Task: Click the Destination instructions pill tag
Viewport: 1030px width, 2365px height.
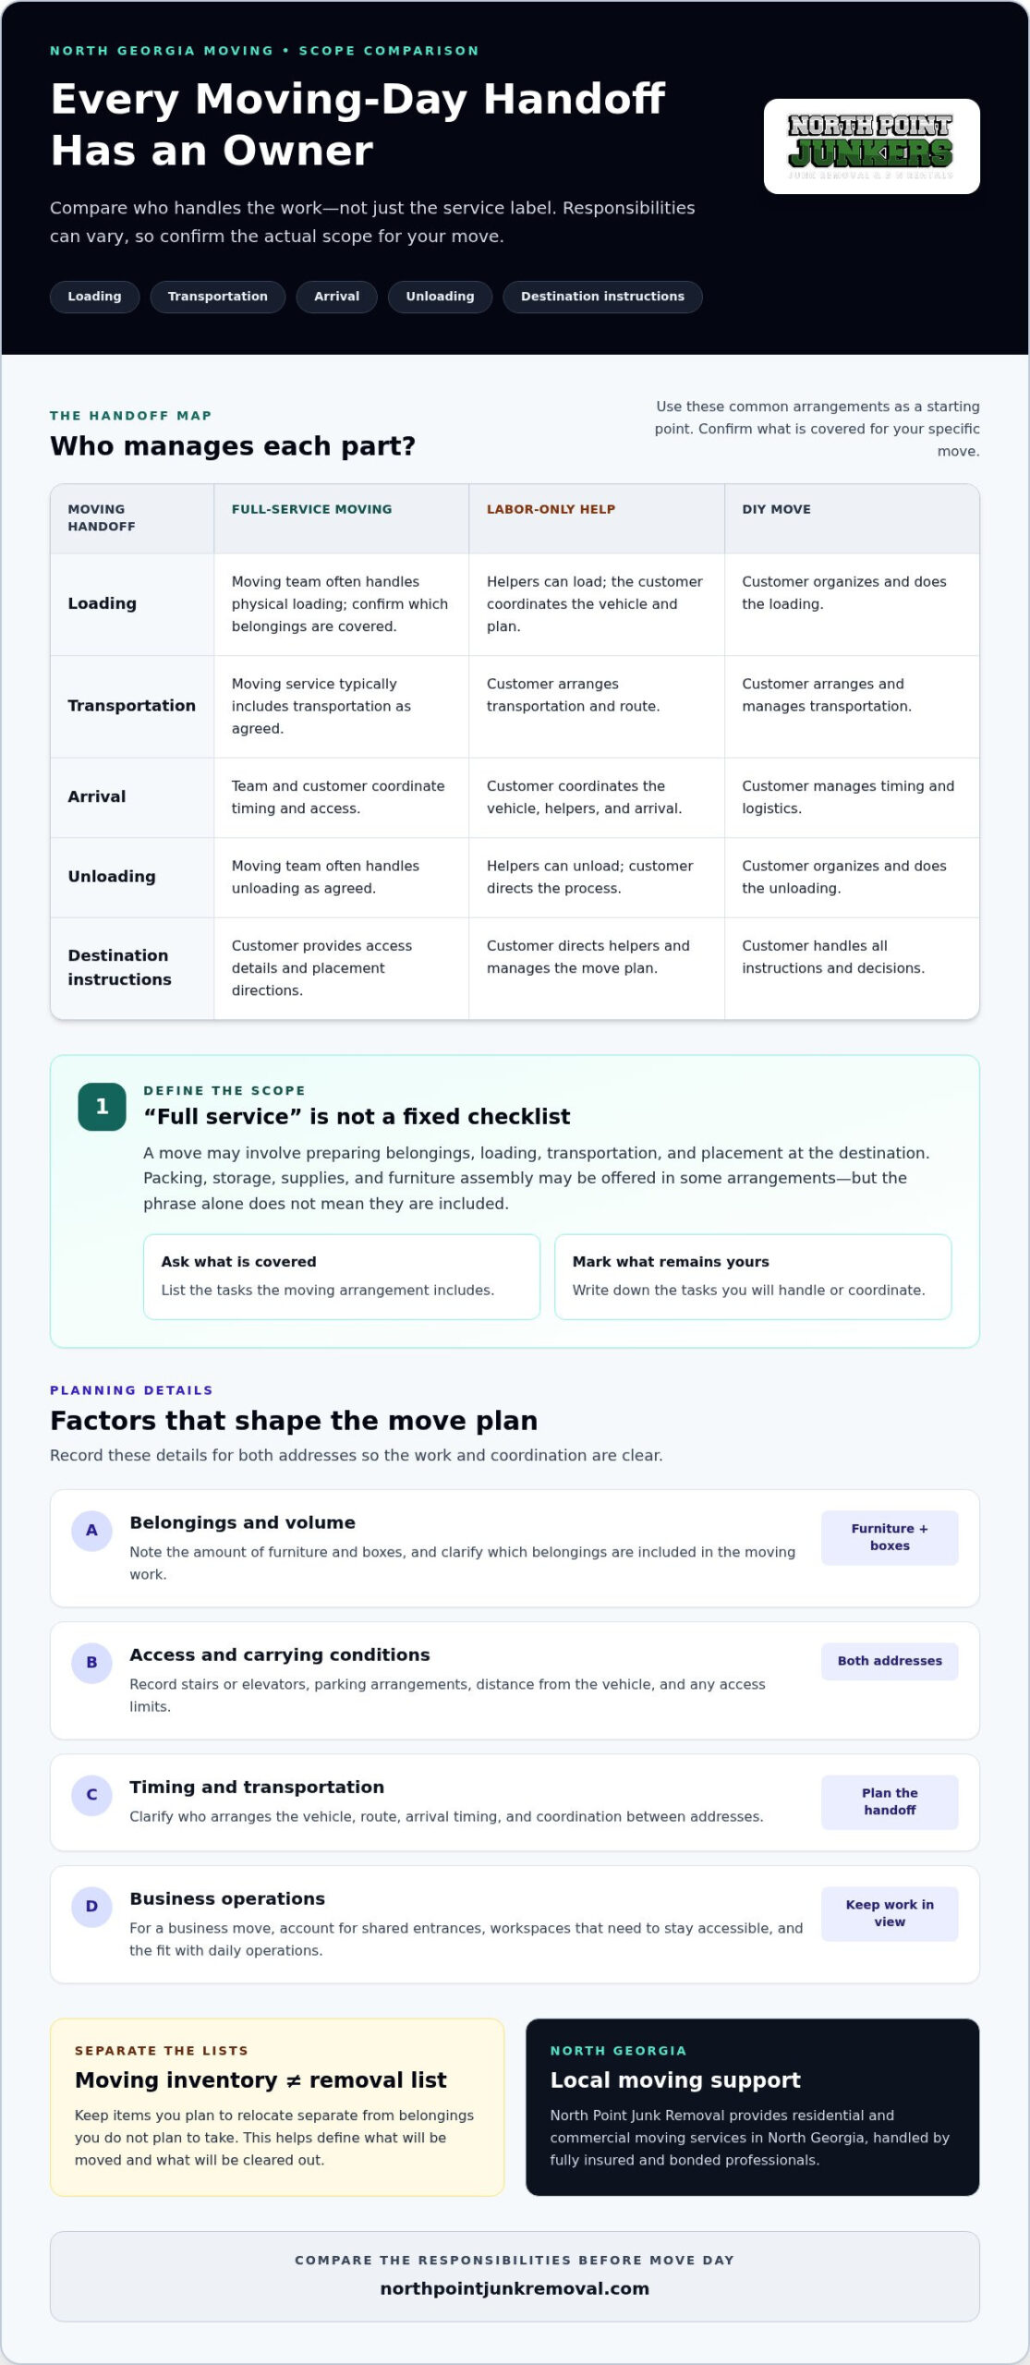Action: [602, 297]
